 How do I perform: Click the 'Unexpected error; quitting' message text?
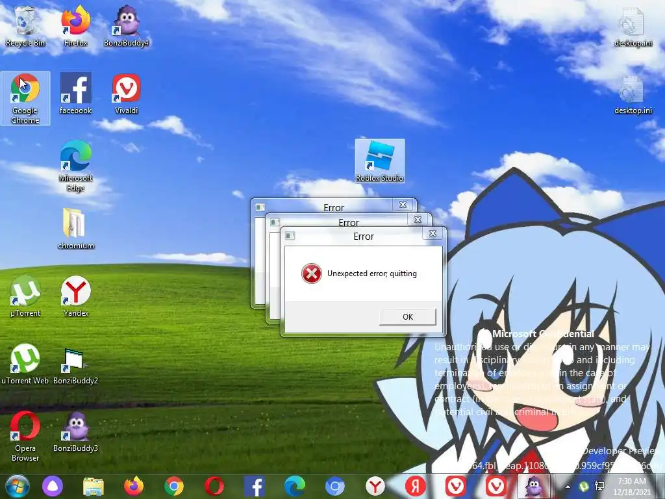click(372, 274)
